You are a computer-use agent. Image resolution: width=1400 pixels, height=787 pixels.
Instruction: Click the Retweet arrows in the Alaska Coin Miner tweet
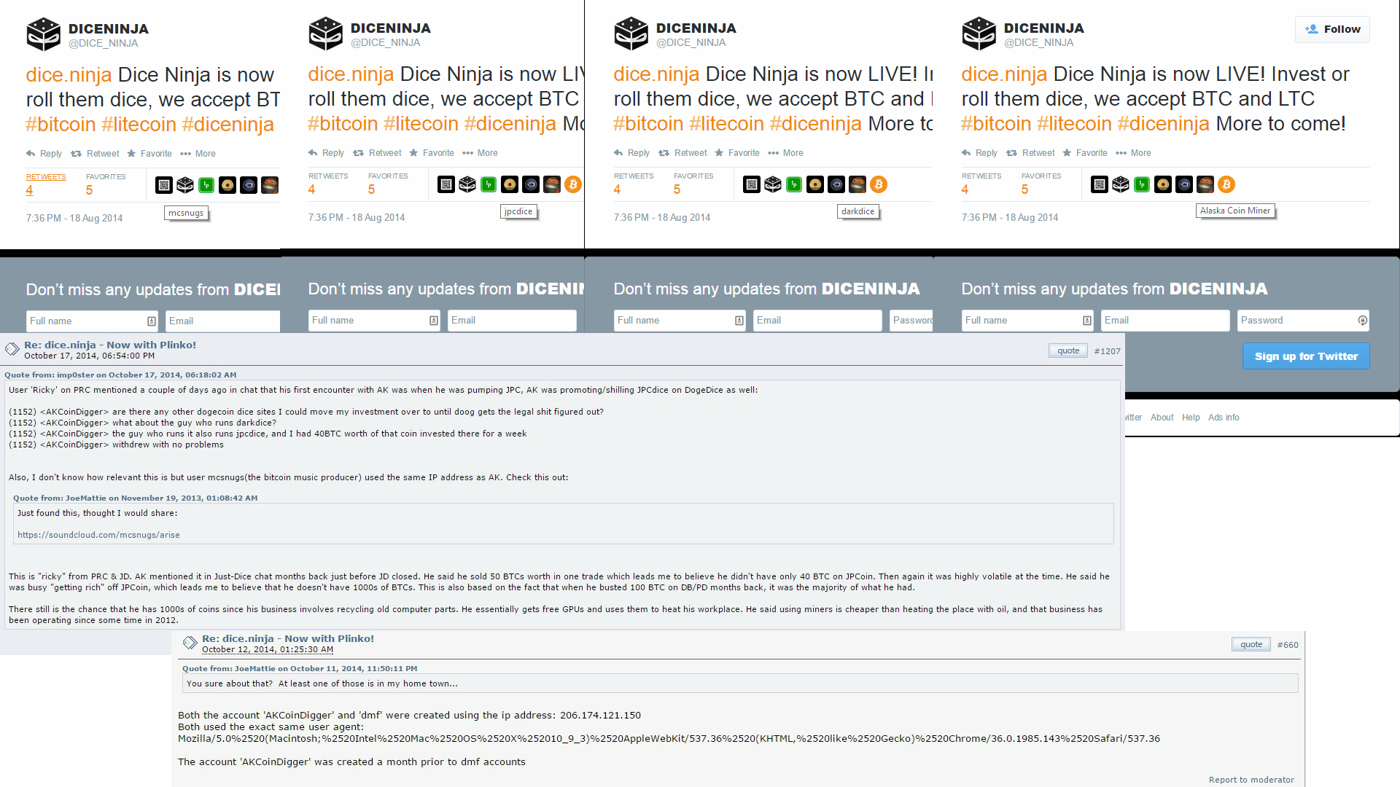coord(1012,153)
